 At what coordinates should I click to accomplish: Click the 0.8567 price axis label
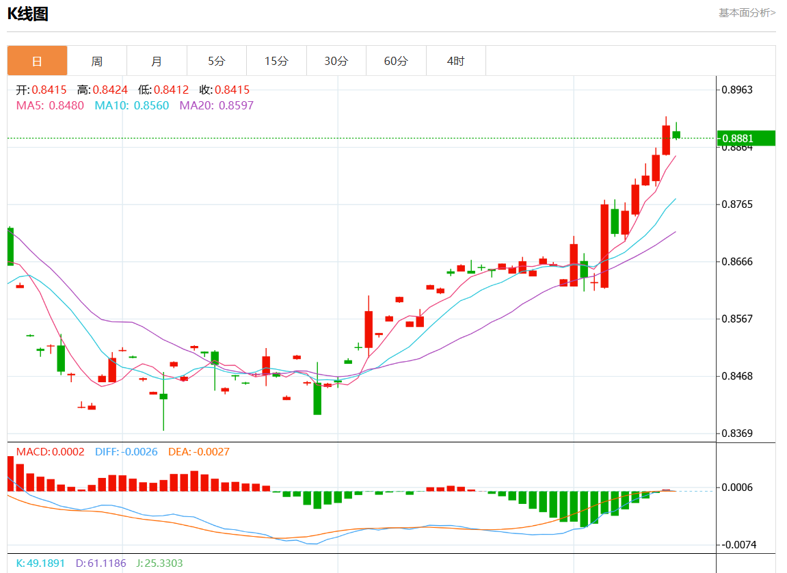click(x=737, y=319)
